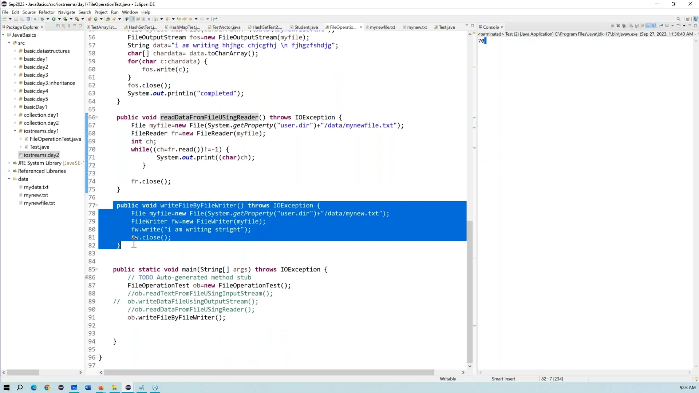The height and width of the screenshot is (393, 699).
Task: Switch to the Test.java editor tab
Action: coord(447,27)
